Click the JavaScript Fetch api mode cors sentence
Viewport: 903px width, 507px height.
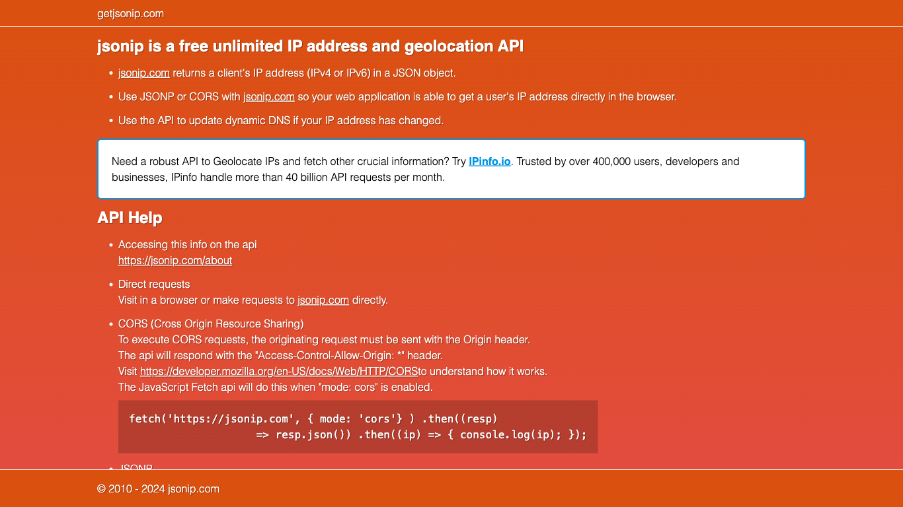tap(276, 387)
